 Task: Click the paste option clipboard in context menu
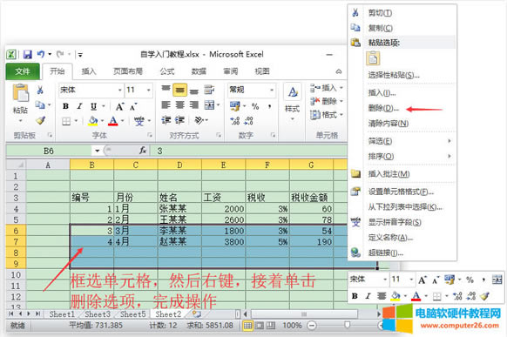373,58
